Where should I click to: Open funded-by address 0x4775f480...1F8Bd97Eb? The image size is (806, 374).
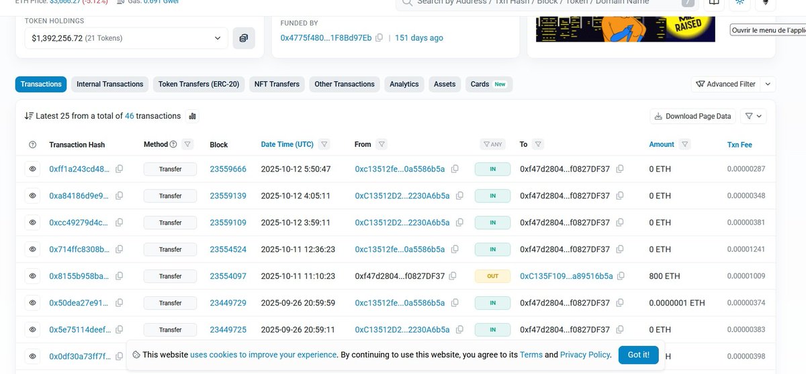coord(326,38)
